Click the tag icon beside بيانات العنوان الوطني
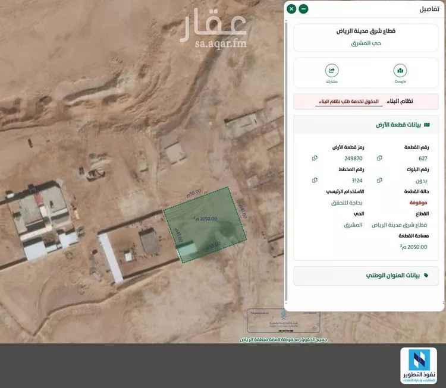This screenshot has height=388, width=446. (x=426, y=275)
